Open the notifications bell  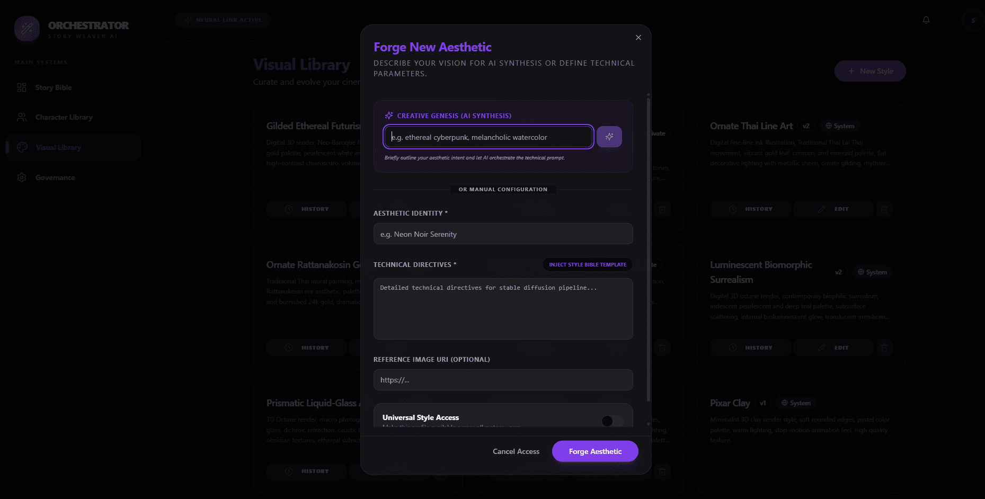926,20
